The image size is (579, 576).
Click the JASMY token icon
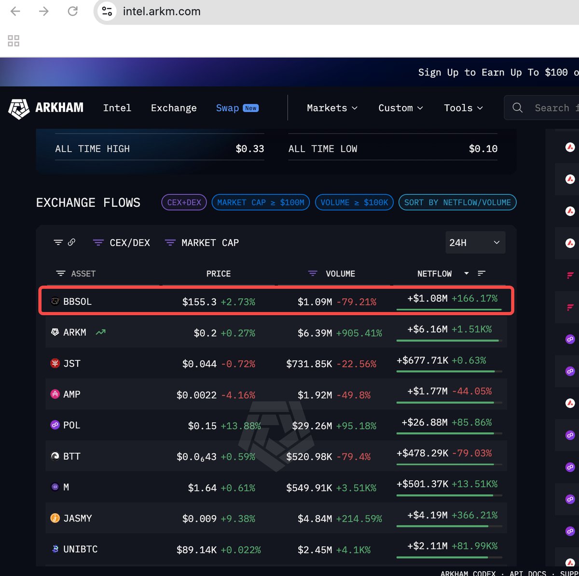point(55,518)
